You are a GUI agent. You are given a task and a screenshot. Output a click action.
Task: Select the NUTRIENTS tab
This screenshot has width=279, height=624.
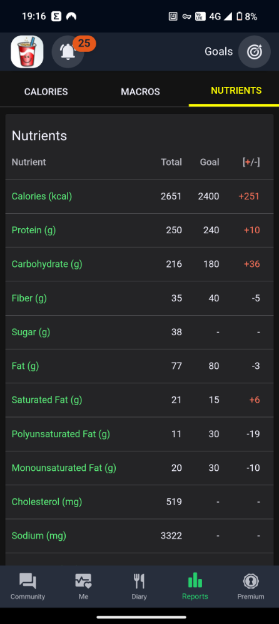236,90
